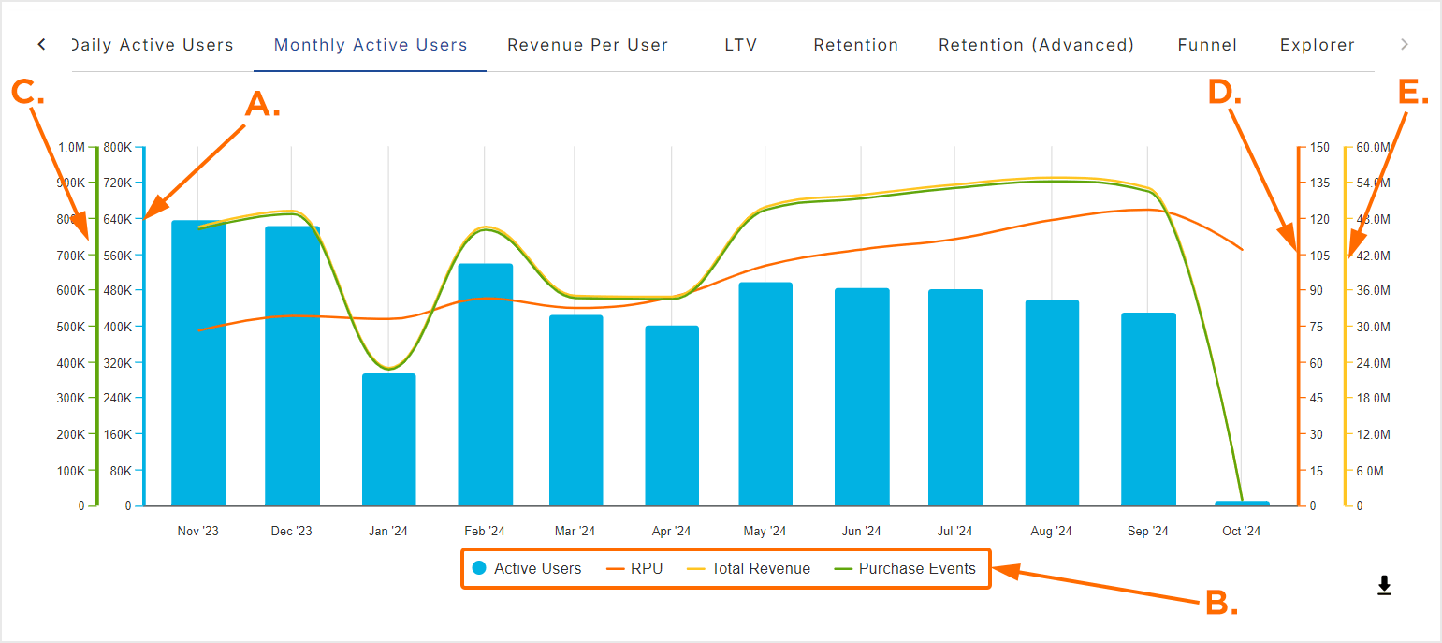Select the Monthly Active Users tab
This screenshot has height=643, width=1442.
coord(371,45)
